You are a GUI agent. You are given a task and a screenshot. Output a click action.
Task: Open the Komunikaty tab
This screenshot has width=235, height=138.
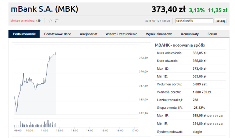[x=189, y=34]
